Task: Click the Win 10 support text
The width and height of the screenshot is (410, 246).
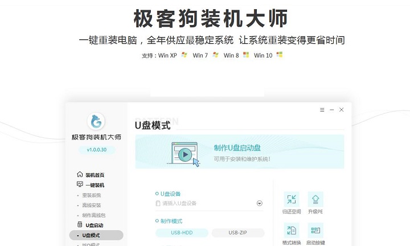Action: point(263,55)
